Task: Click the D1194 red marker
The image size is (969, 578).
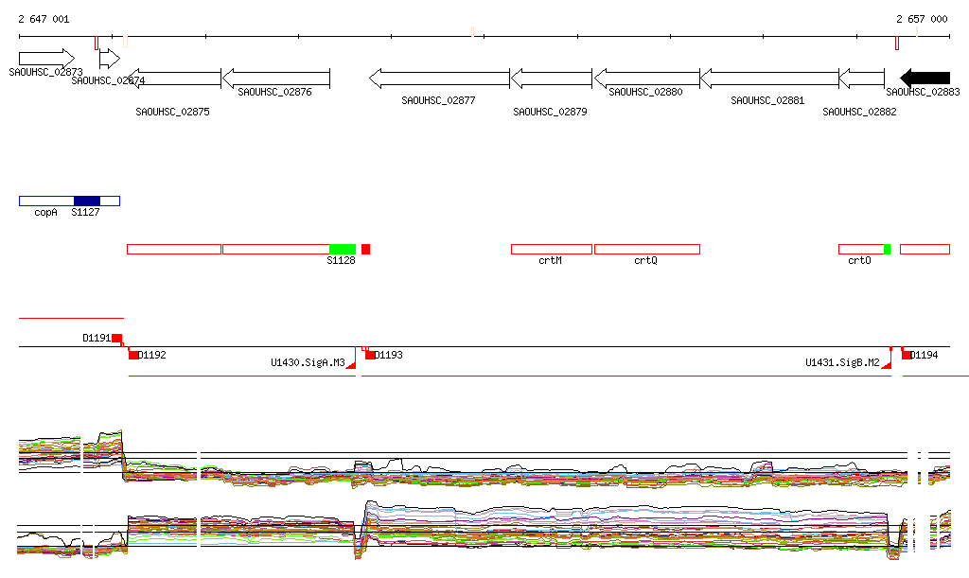Action: coord(907,355)
